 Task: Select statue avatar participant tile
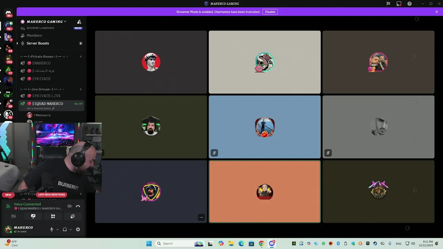tap(151, 62)
